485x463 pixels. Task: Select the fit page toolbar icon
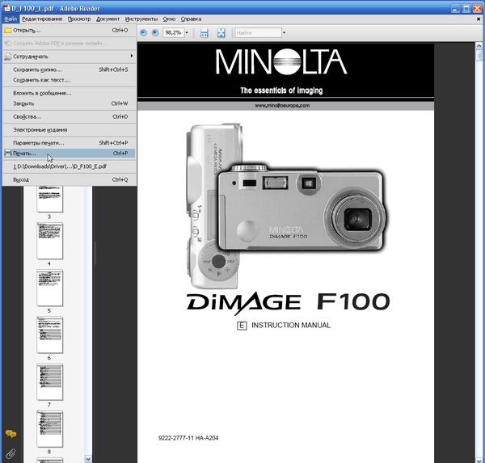(x=221, y=33)
